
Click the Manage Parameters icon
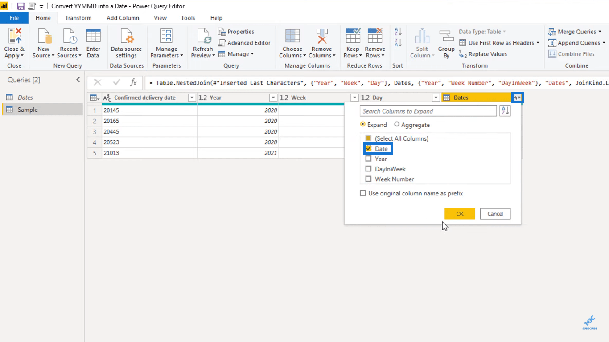pos(166,36)
